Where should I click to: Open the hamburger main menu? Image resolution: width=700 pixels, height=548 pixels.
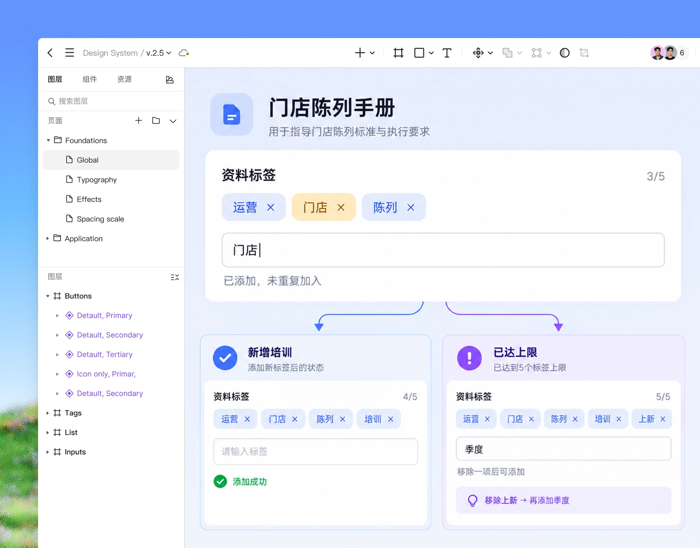click(x=70, y=53)
